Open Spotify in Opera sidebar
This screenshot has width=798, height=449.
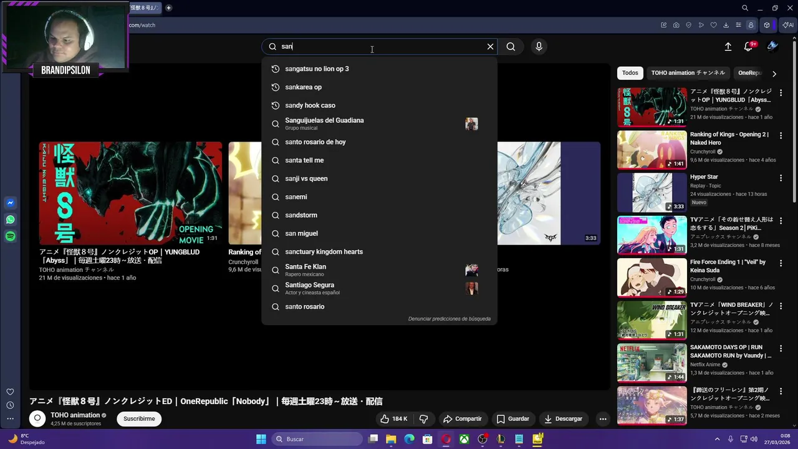(10, 236)
